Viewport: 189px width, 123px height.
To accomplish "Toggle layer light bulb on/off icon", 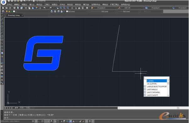I will point(7,12).
